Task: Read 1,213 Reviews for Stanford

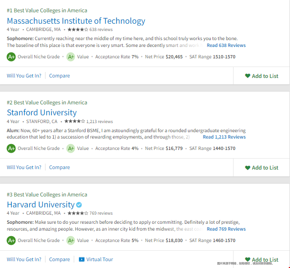Action: pos(224,137)
